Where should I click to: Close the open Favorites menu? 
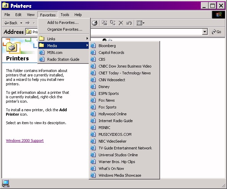(48, 15)
